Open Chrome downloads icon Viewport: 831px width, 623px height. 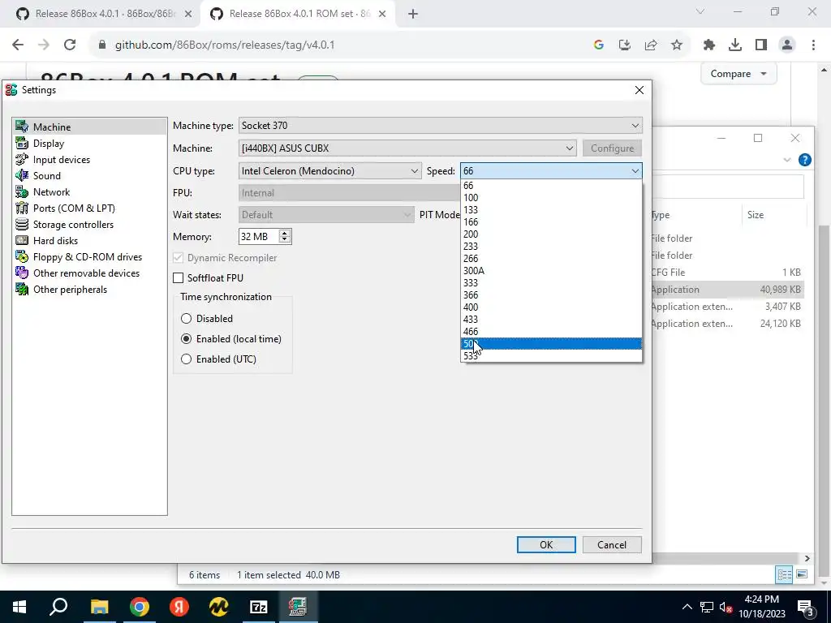tap(734, 45)
